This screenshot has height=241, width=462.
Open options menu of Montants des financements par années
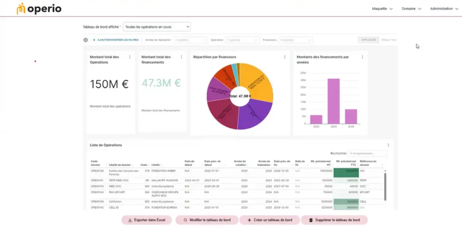[x=362, y=57]
